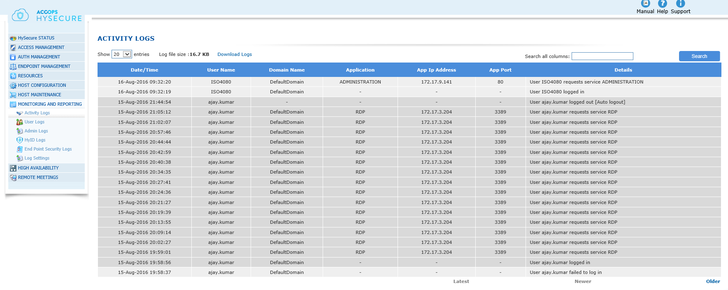Open Log Settings page
This screenshot has height=290, width=728.
tap(37, 158)
